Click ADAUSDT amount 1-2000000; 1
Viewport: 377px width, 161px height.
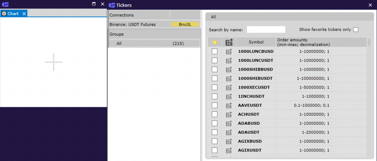point(316,132)
